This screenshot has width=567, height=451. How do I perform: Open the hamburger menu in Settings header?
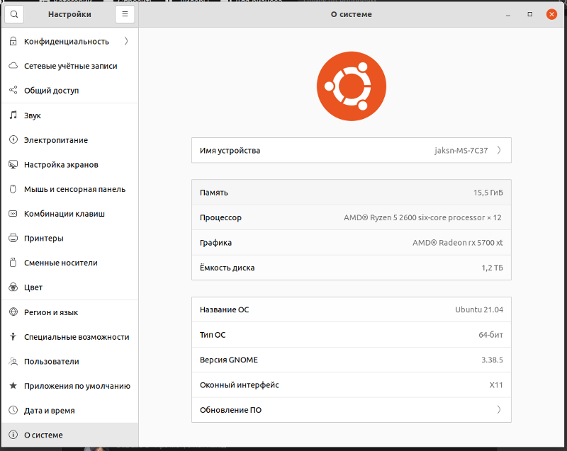(125, 14)
